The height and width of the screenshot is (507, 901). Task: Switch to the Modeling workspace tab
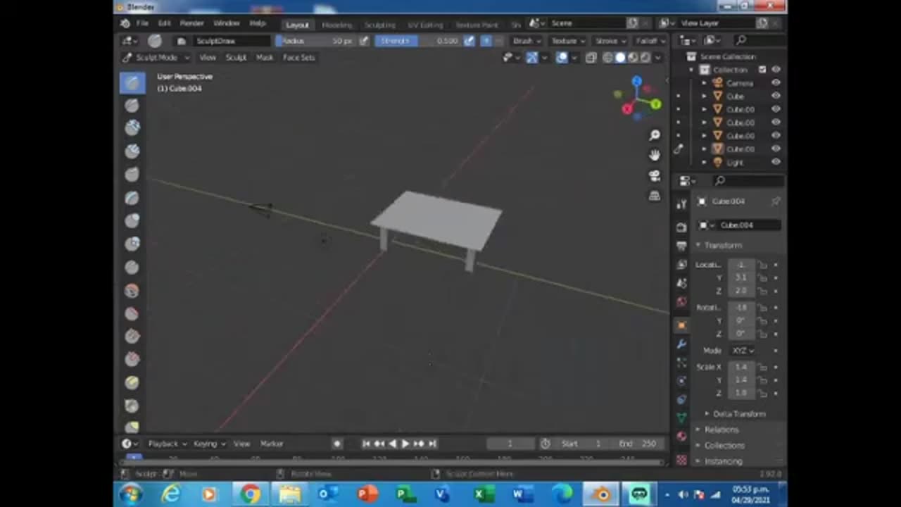coord(336,25)
